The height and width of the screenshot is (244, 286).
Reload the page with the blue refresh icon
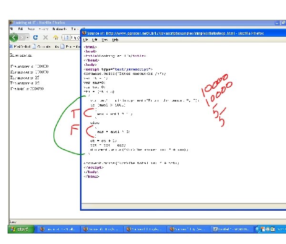35,37
